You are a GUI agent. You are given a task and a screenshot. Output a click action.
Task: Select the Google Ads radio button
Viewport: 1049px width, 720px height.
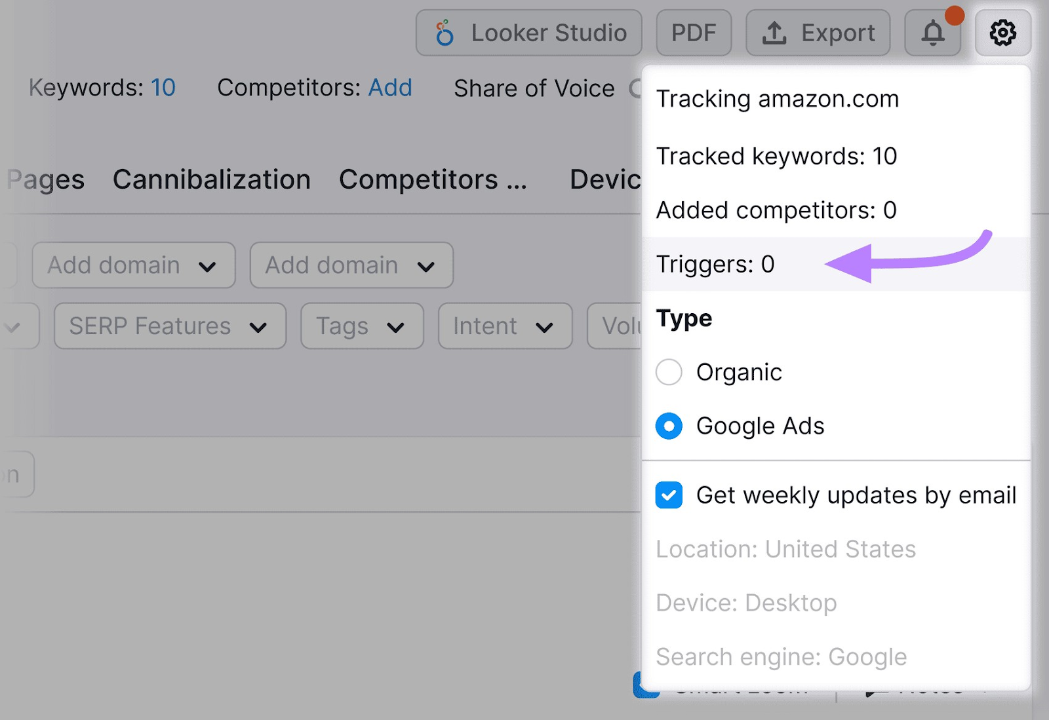(668, 426)
